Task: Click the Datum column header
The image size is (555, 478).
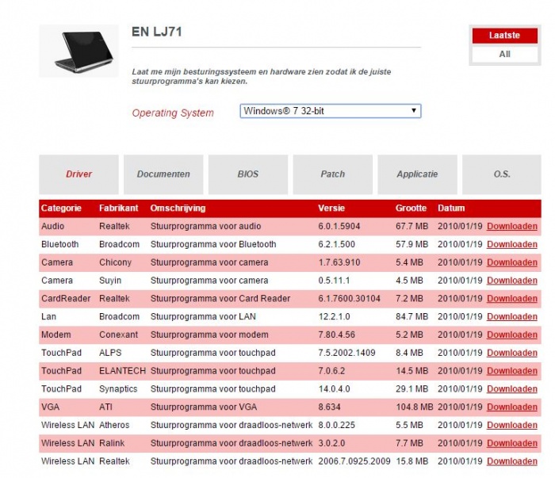Action: (x=451, y=208)
